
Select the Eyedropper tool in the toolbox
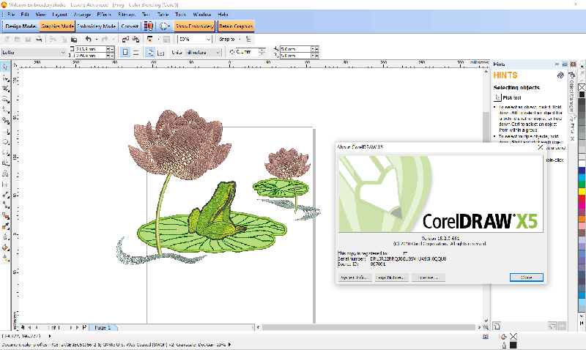click(5, 226)
